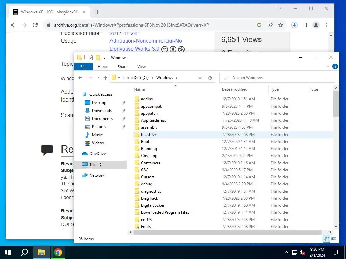Open the Share ribbon tab
346x259 pixels.
pyautogui.click(x=122, y=67)
